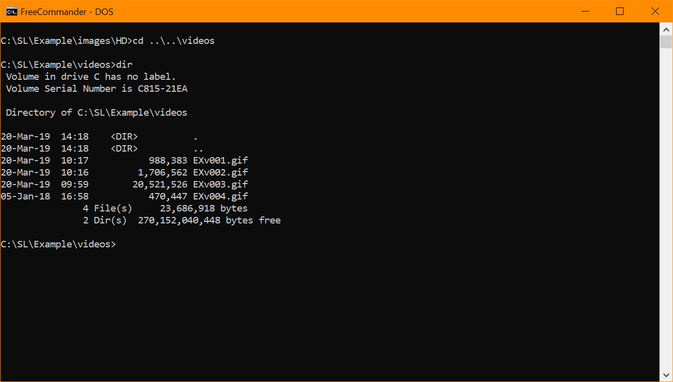
Task: Click the command prompt icon in title bar
Action: pyautogui.click(x=12, y=11)
